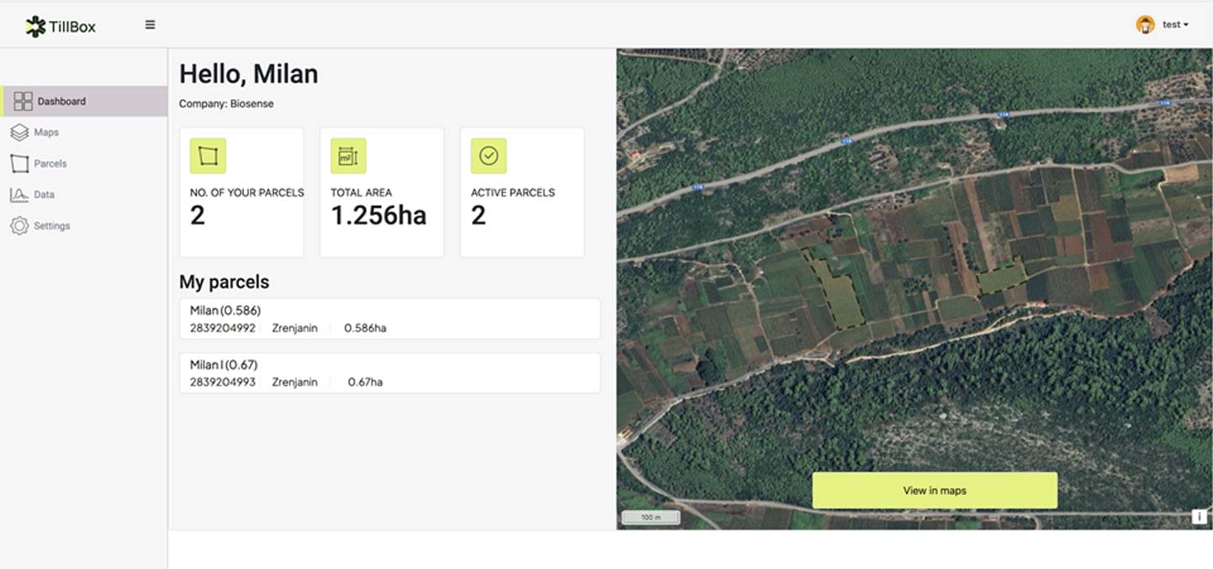Image resolution: width=1213 pixels, height=569 pixels.
Task: Open Maps in the sidebar
Action: 46,133
